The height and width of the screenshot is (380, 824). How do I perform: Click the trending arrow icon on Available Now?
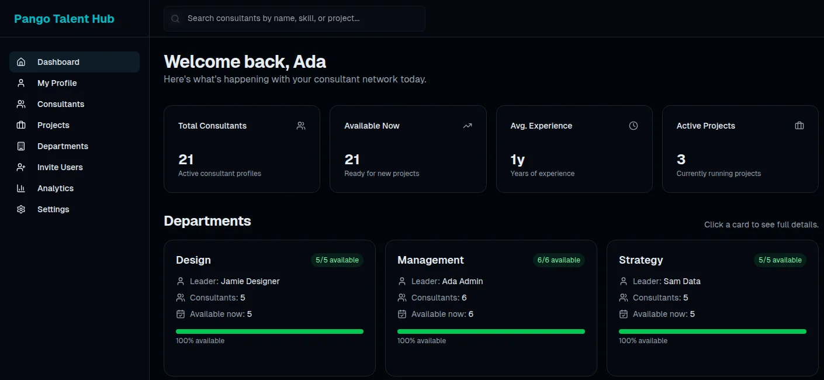(468, 126)
